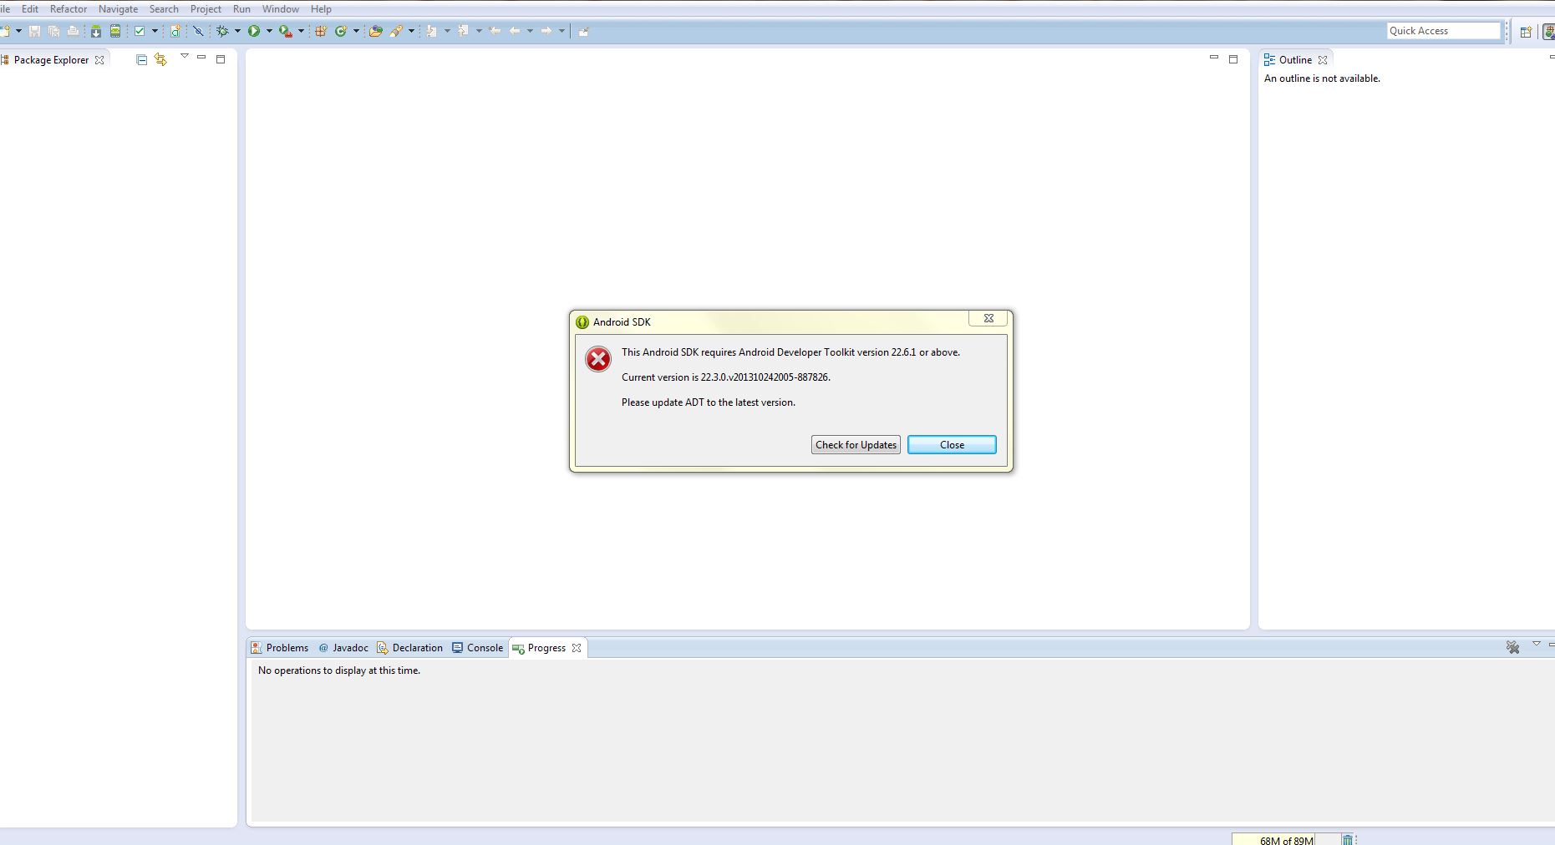Open the New wizard dropdown arrow
This screenshot has width=1555, height=845.
(x=18, y=31)
